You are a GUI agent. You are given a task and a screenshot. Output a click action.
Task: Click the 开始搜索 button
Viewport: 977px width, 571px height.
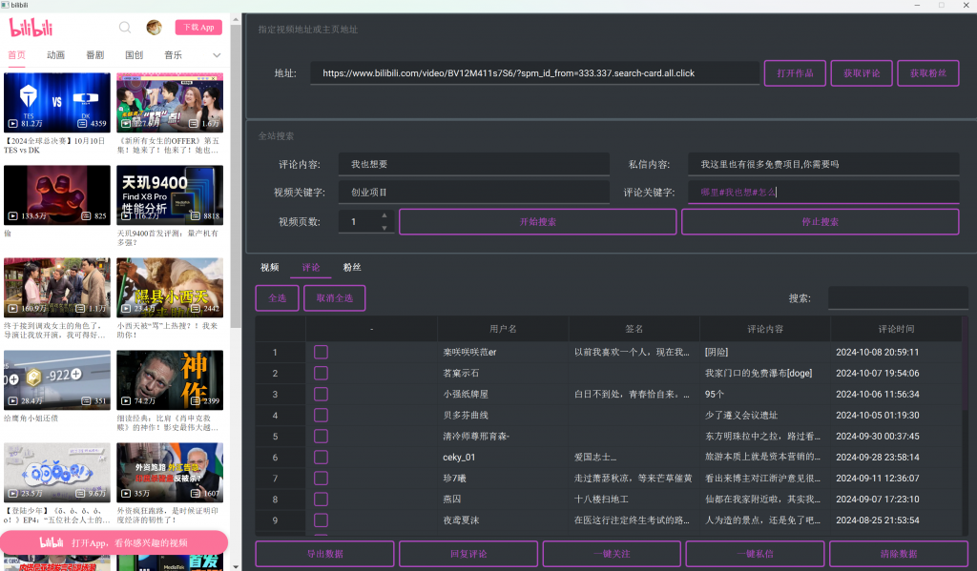[538, 222]
